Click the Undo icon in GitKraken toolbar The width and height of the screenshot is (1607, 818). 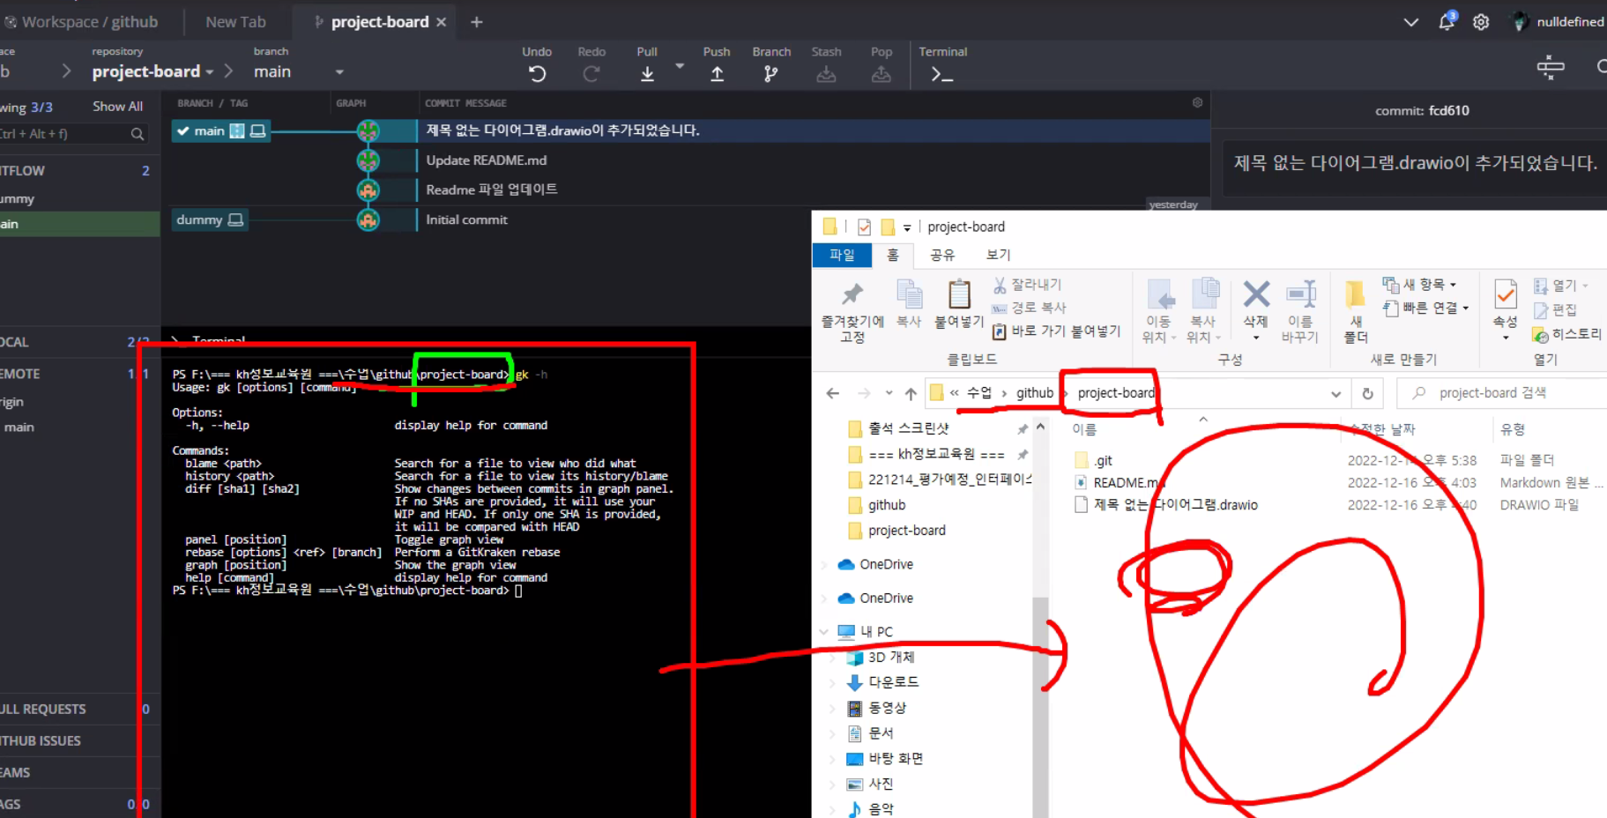[537, 74]
